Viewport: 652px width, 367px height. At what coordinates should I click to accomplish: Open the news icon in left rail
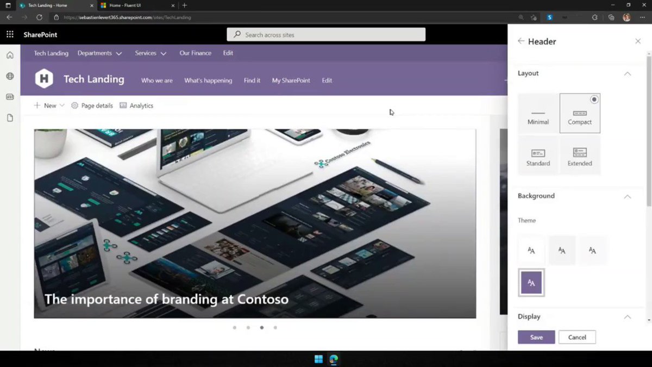10,97
